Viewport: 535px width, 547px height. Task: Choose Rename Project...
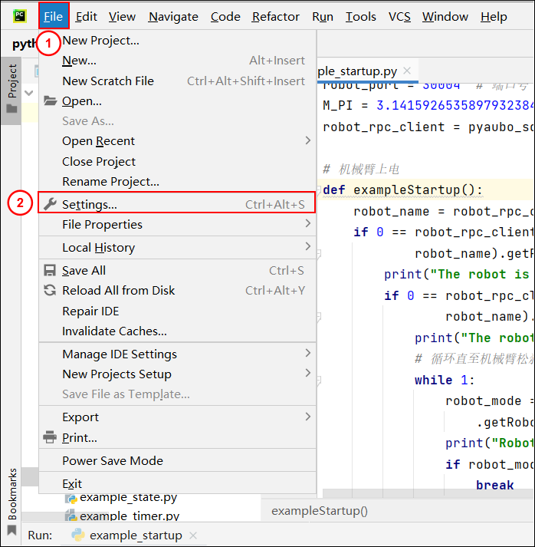[x=177, y=181]
